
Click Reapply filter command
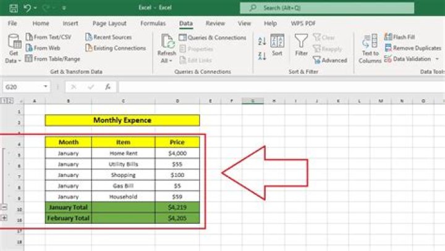coord(328,49)
